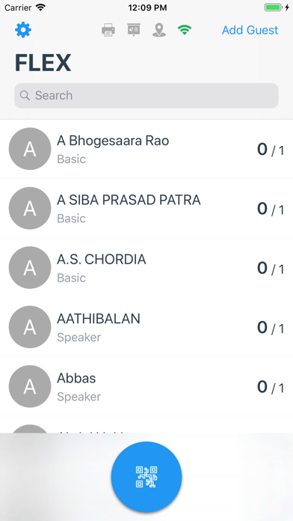Tap the location pin icon

(159, 30)
